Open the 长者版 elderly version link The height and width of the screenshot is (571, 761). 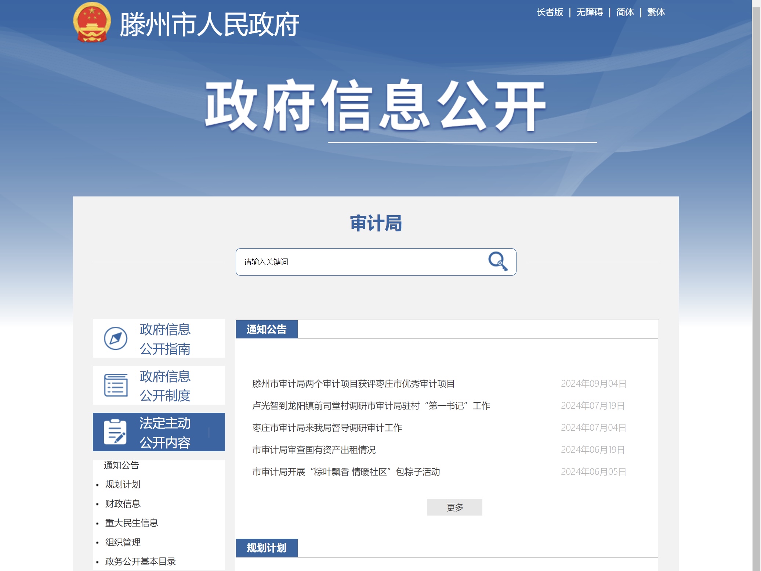point(550,12)
